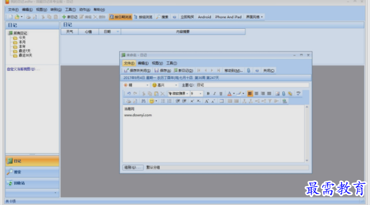Switch to the Recycle Bin pane
This screenshot has height=205, width=370.
pos(32,183)
